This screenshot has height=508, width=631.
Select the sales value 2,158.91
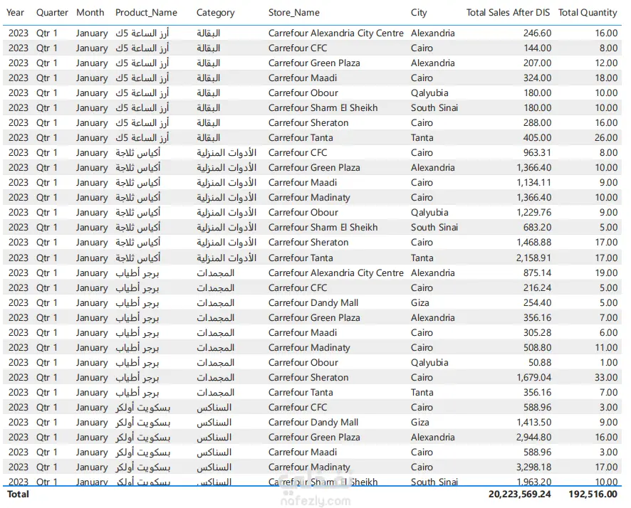(x=534, y=258)
